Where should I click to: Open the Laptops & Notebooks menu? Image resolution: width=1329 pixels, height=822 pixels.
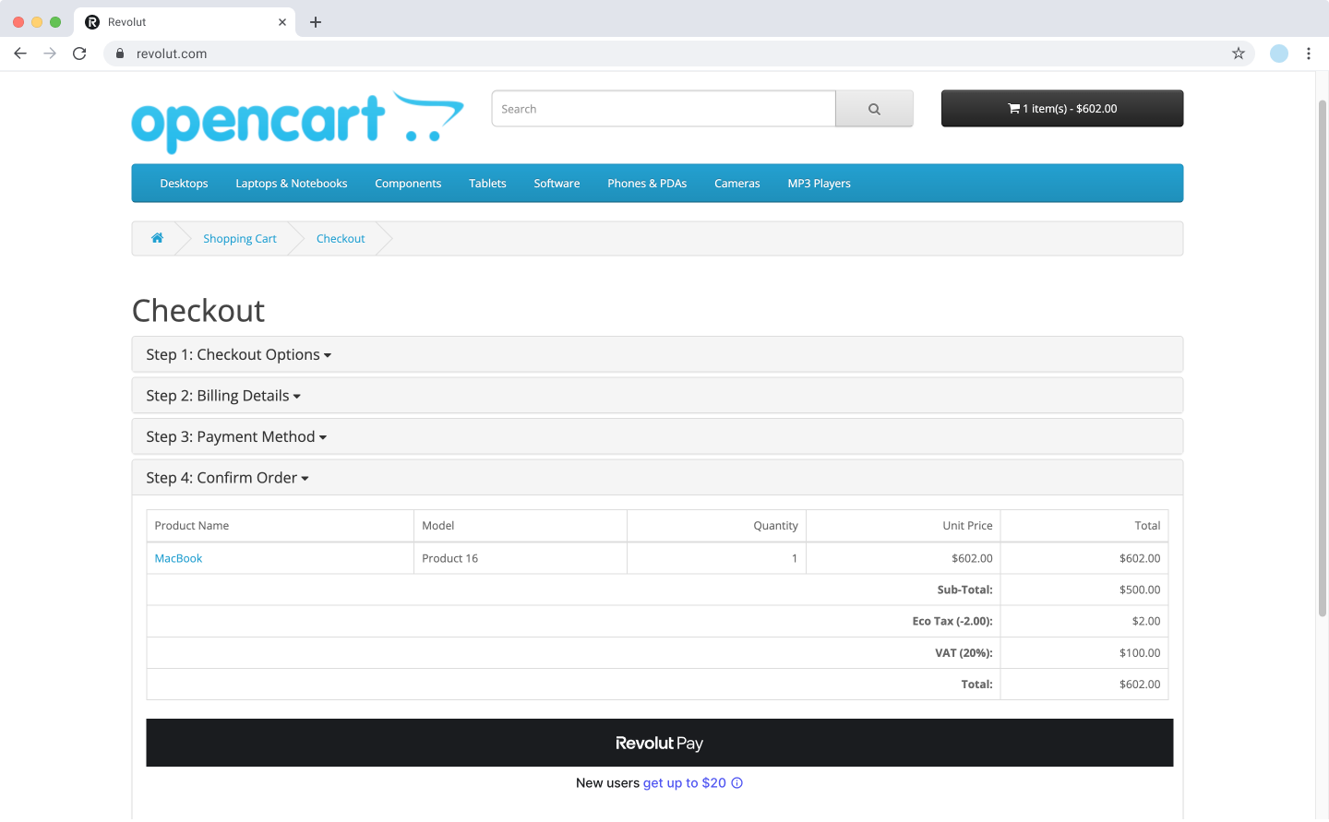tap(292, 184)
